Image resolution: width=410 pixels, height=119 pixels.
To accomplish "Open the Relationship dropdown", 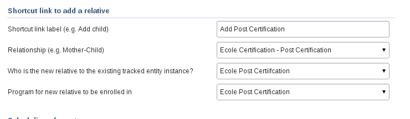I will (303, 50).
